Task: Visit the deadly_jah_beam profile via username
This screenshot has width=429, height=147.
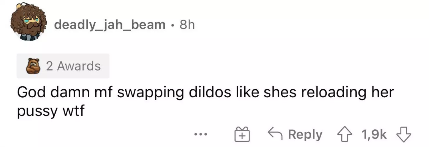Action: click(x=109, y=25)
